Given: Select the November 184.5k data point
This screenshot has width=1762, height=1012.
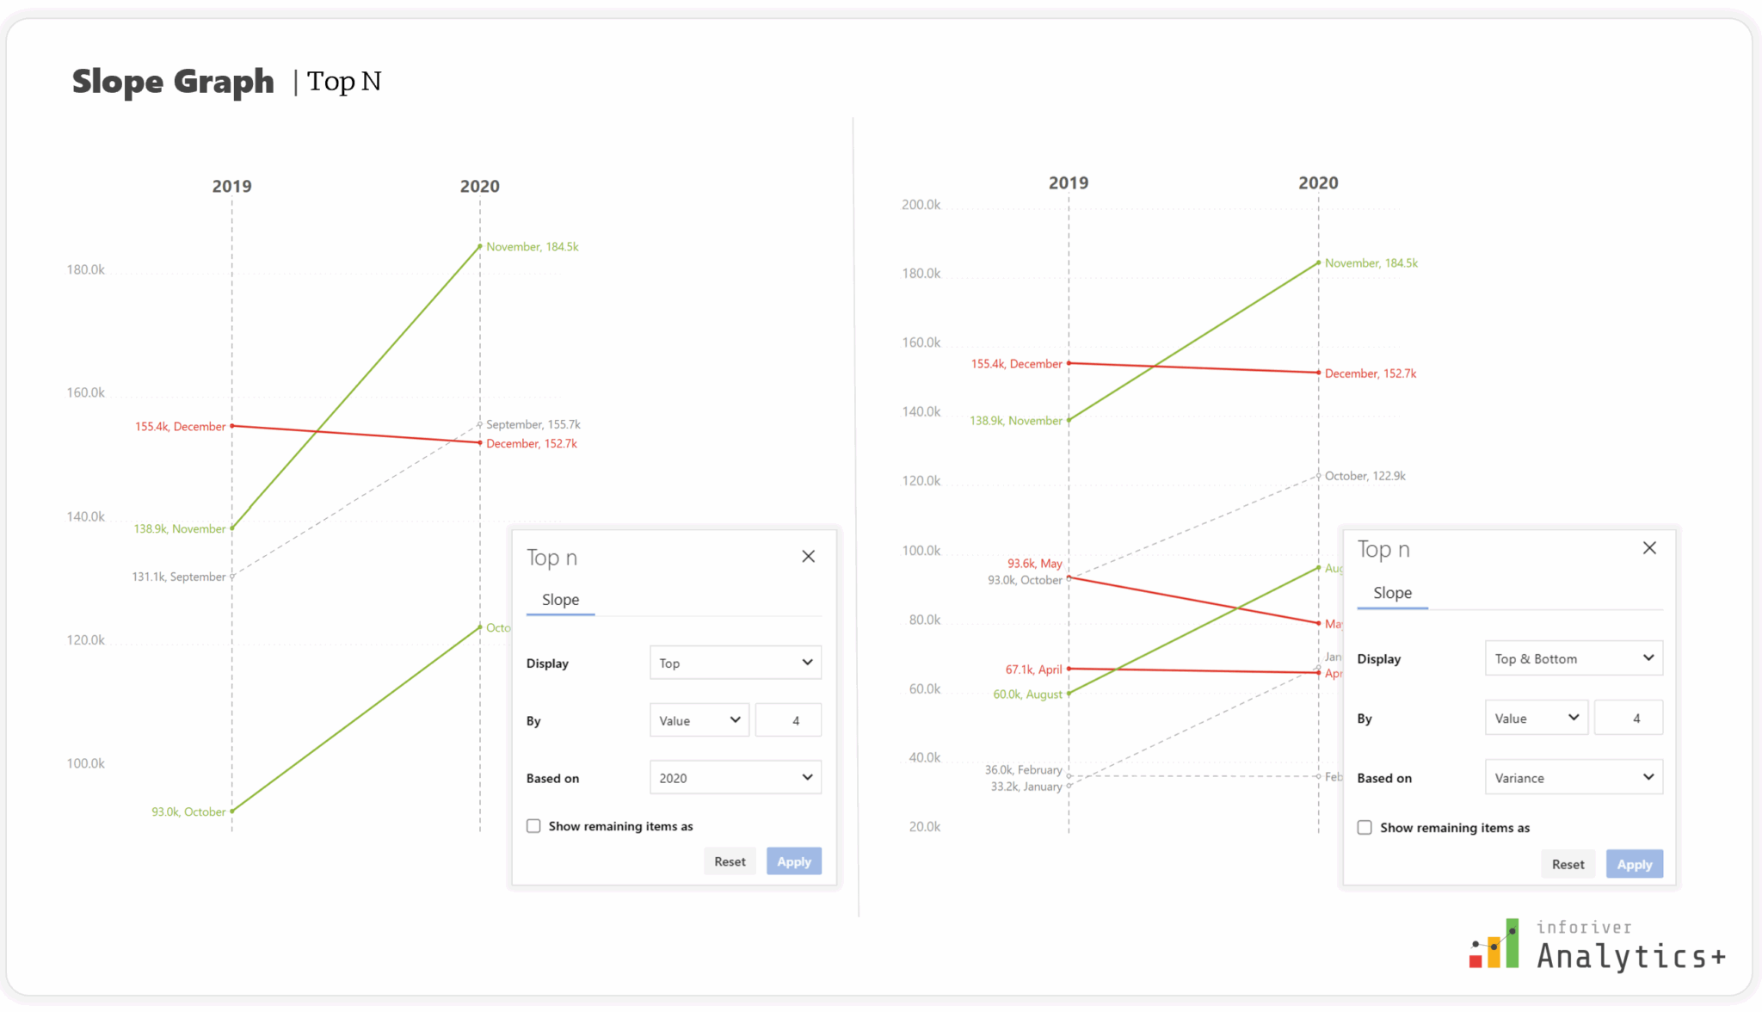Looking at the screenshot, I should tap(479, 247).
